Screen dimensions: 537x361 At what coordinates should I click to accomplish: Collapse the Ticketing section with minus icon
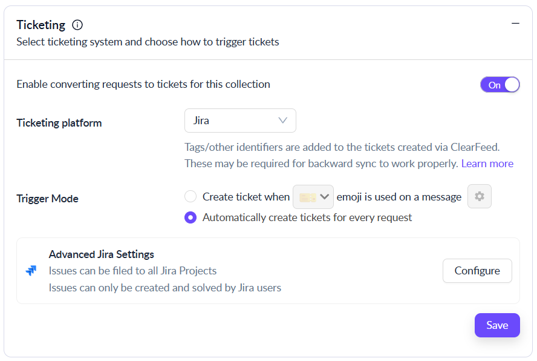click(x=515, y=24)
